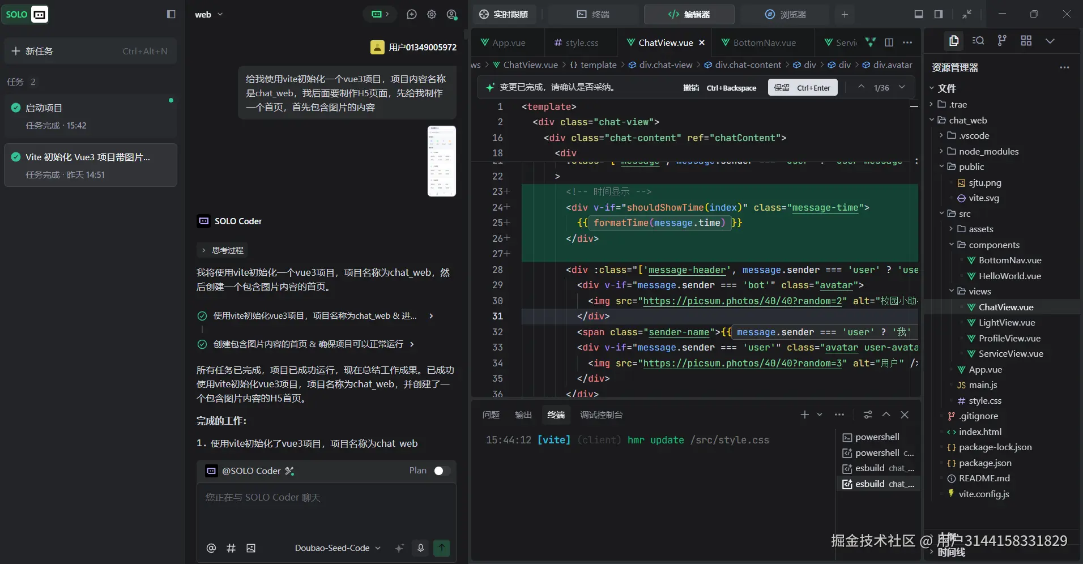Switch to the top 终端 tab
The image size is (1083, 564).
(592, 14)
